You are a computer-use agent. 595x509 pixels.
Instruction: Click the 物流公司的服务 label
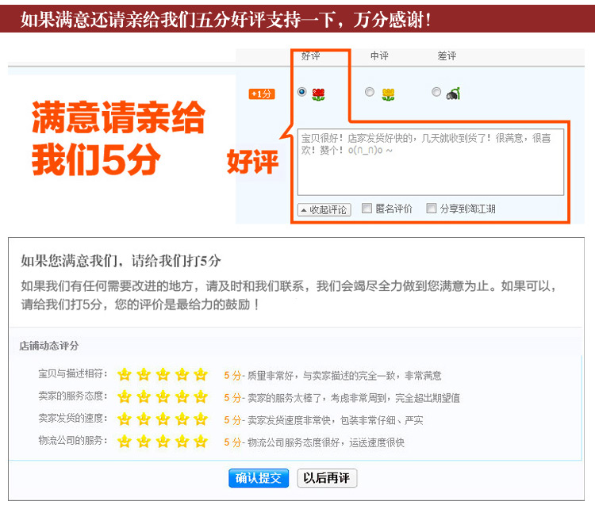pos(72,441)
